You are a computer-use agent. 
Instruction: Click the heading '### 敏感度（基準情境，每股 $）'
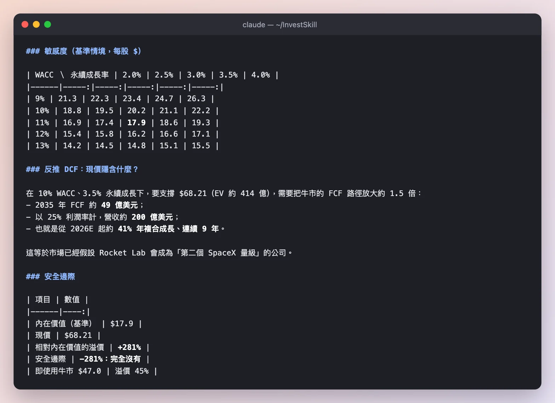[84, 51]
